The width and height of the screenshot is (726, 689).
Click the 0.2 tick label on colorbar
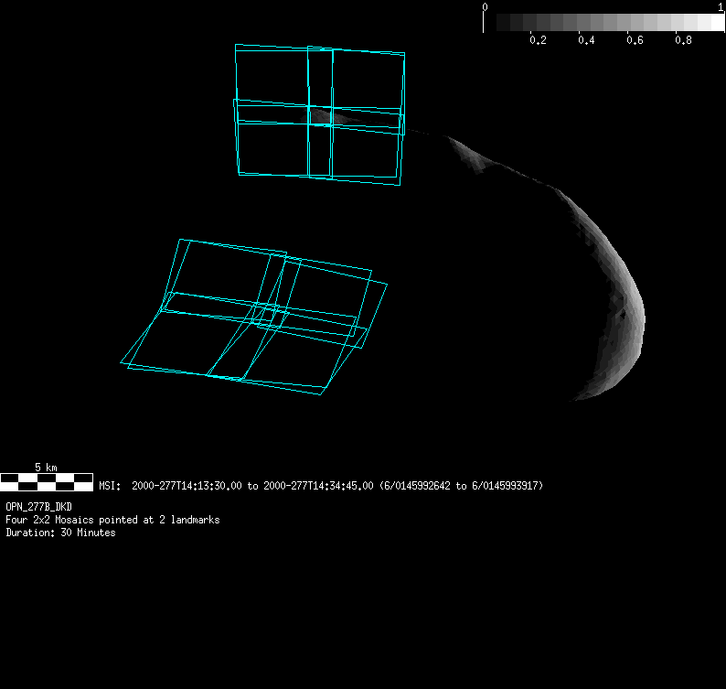[538, 41]
